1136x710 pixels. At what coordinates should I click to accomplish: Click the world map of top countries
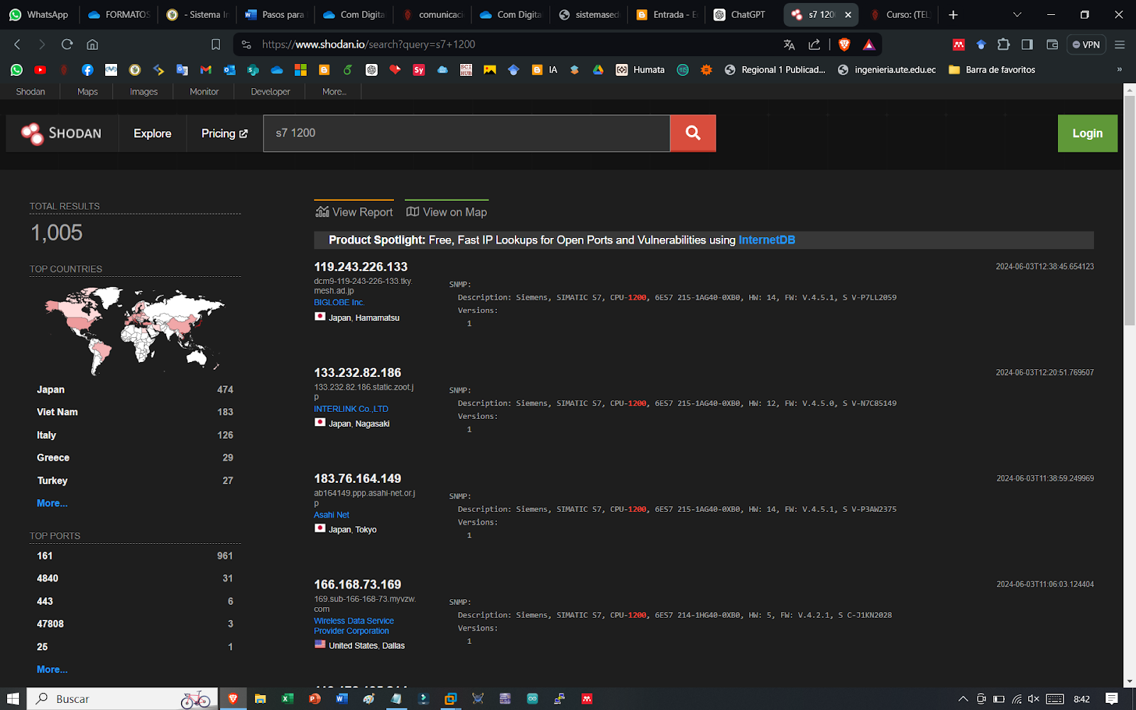134,329
